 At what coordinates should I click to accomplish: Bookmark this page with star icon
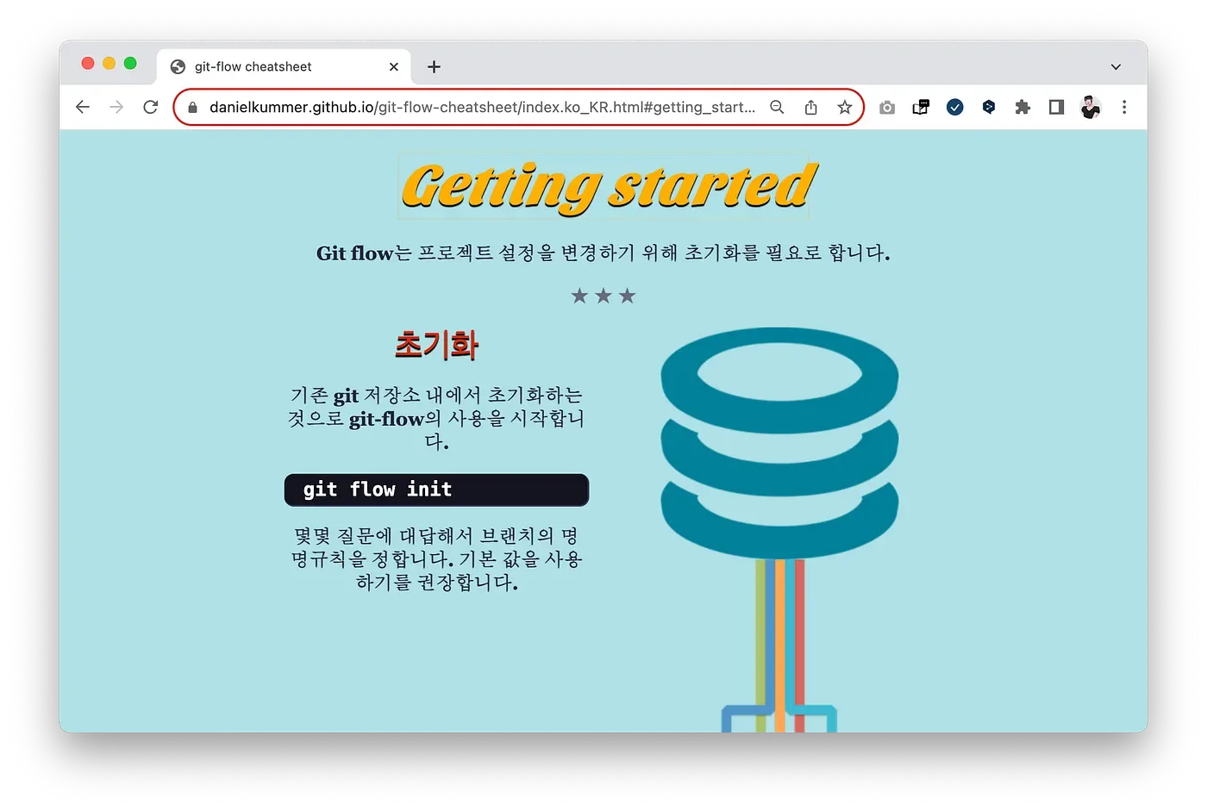tap(845, 107)
